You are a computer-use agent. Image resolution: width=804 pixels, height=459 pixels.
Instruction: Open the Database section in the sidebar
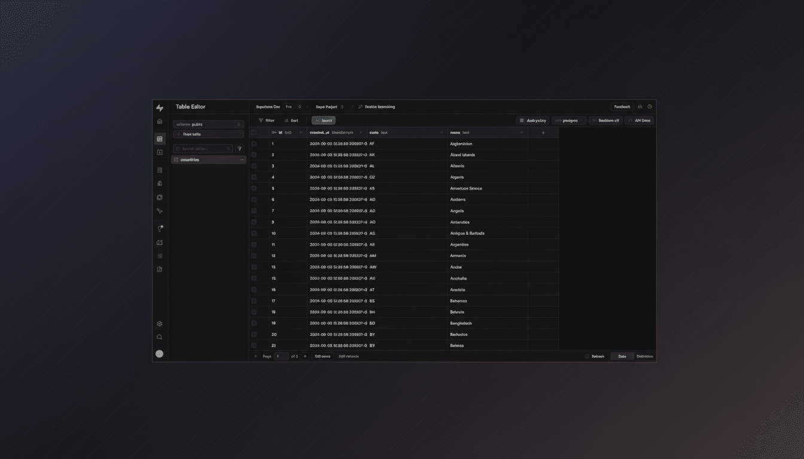click(159, 170)
